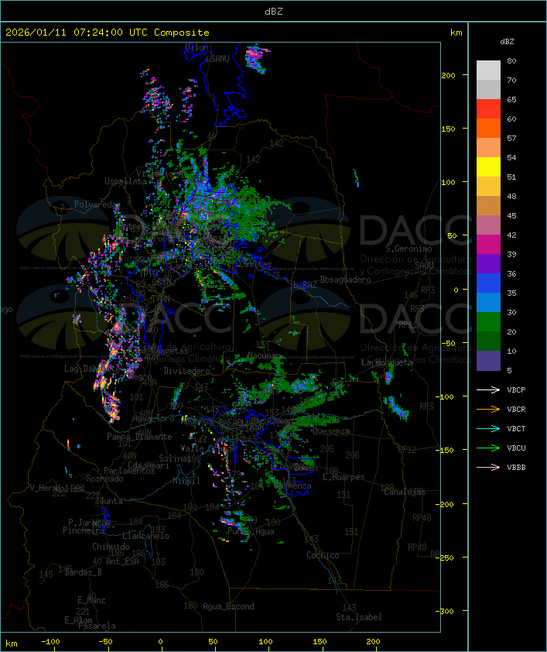The width and height of the screenshot is (547, 652).
Task: Click the VBCT legend label
Action: pyautogui.click(x=516, y=428)
